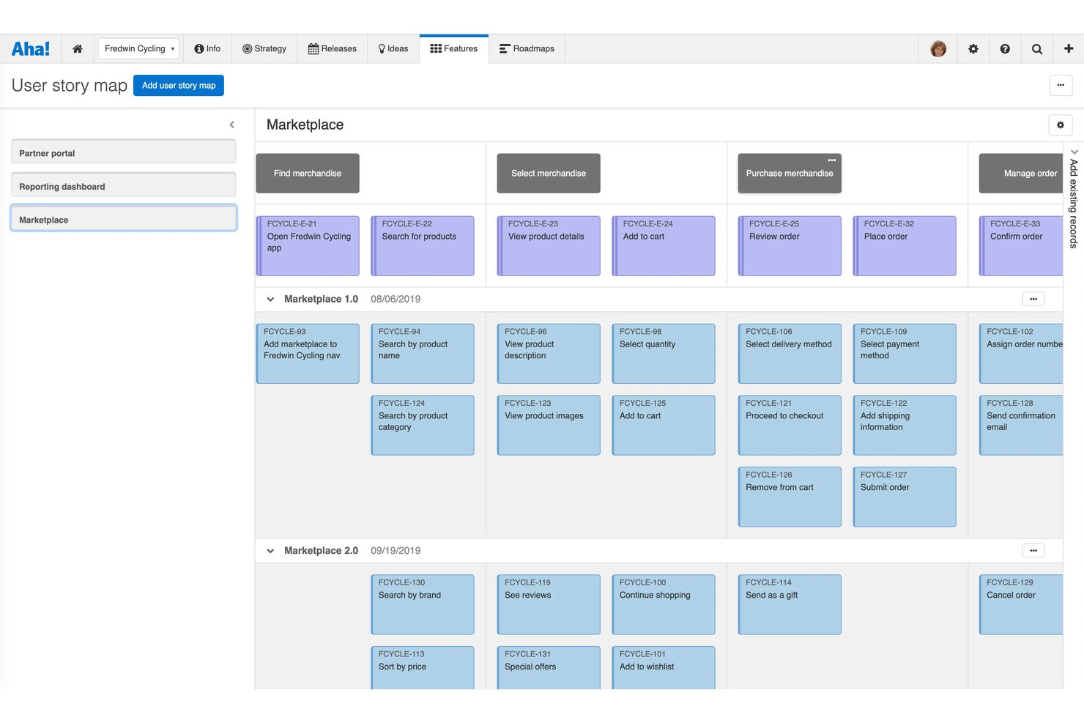Open Marketplace 1.0 more options menu

click(x=1033, y=299)
